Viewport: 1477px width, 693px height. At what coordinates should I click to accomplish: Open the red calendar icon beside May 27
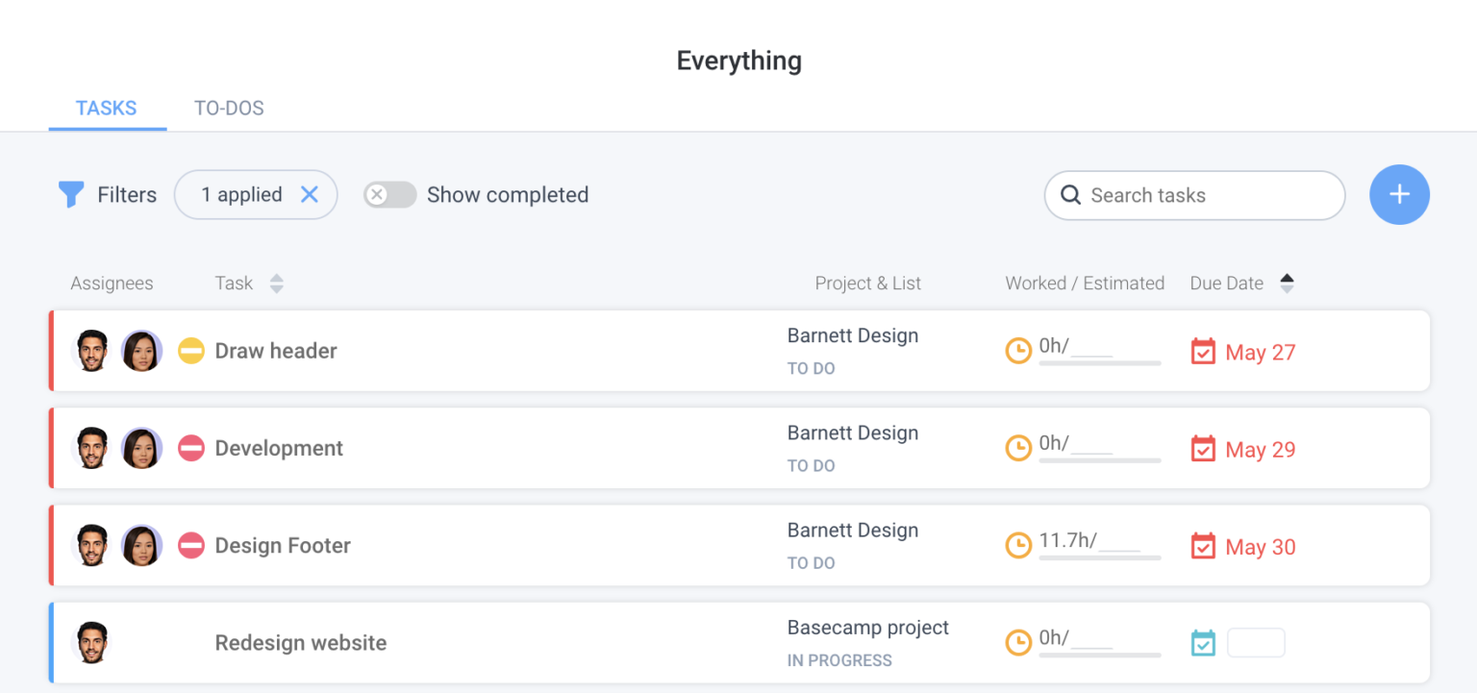[1203, 352]
